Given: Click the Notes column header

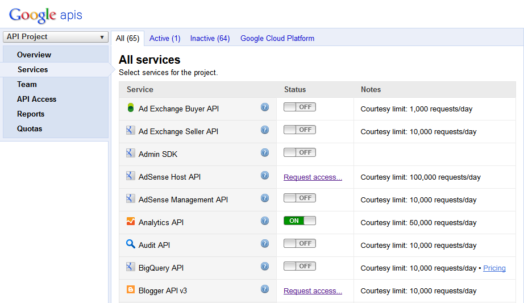Looking at the screenshot, I should tap(371, 90).
